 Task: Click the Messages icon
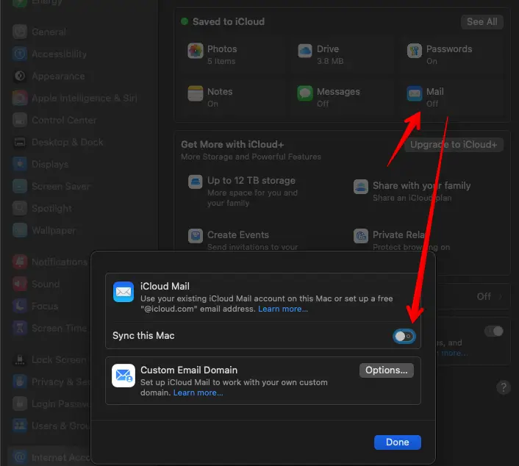pyautogui.click(x=305, y=93)
